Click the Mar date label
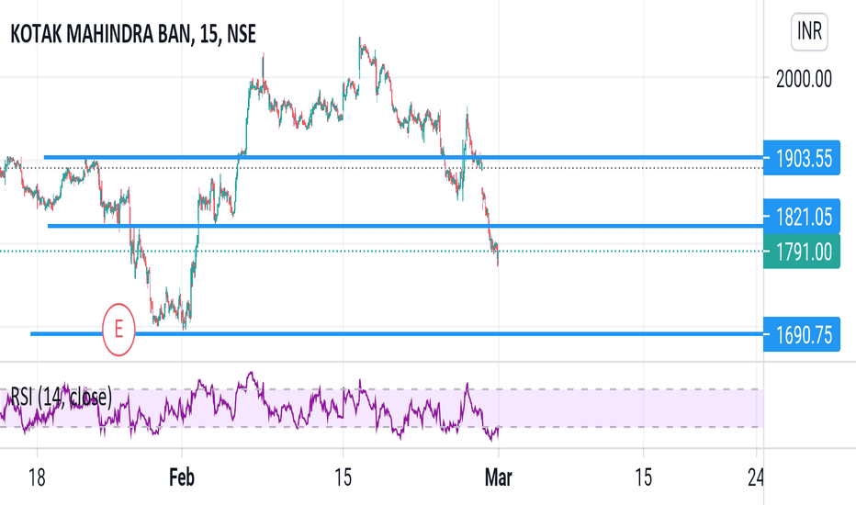856x505 pixels. pos(498,477)
